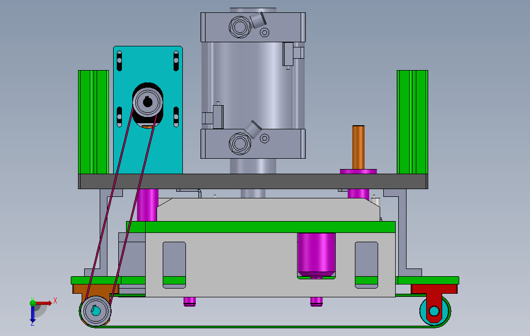Select the copper vertical rod
This screenshot has height=336, width=530.
358,147
